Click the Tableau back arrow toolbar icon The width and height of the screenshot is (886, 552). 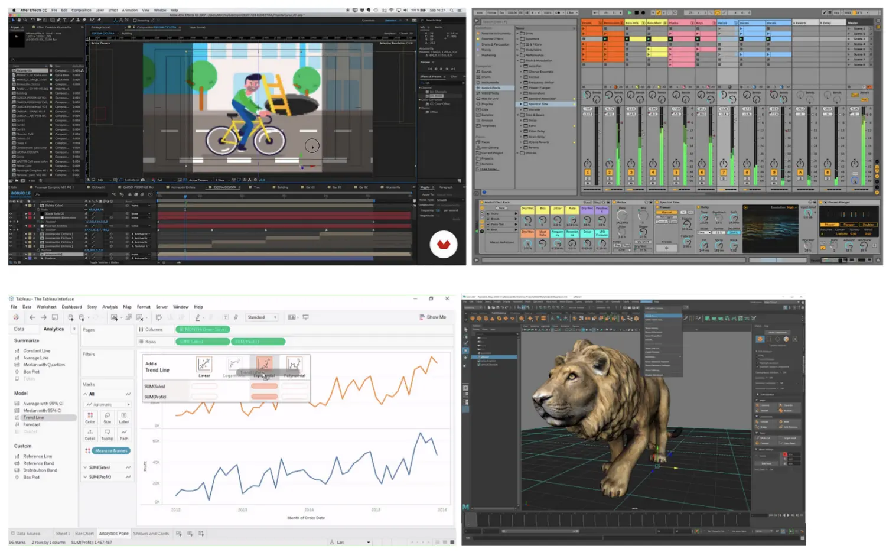(x=32, y=317)
